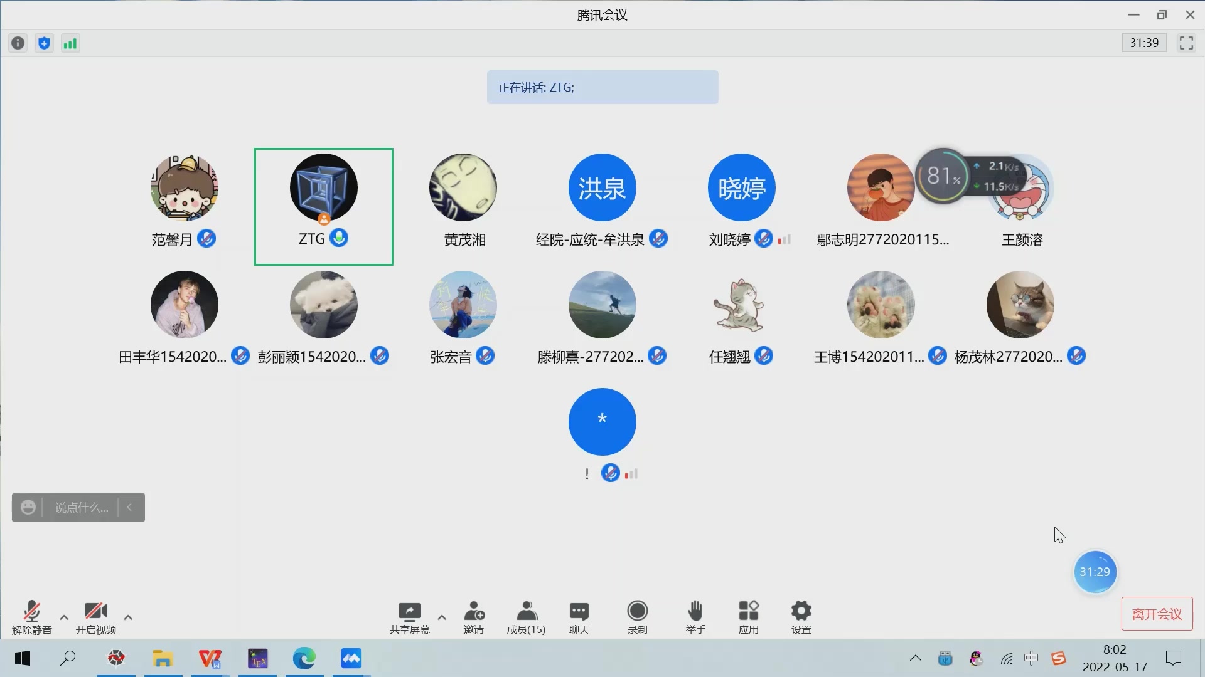Check the green network signal icon
Viewport: 1205px width, 677px height.
70,43
